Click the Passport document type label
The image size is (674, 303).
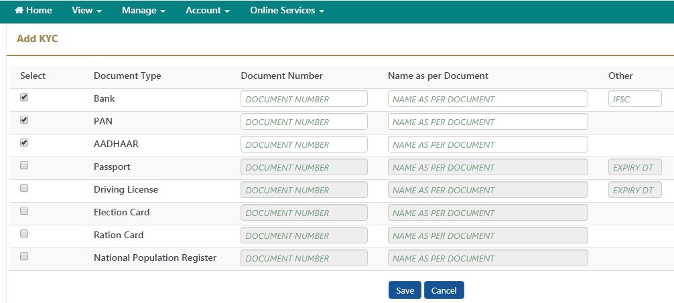[x=112, y=167]
